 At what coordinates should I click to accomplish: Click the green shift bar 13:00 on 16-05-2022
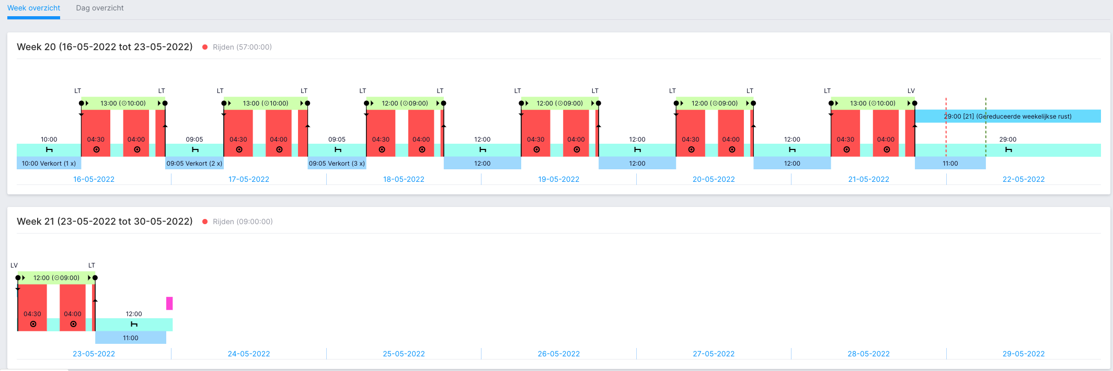click(x=123, y=103)
